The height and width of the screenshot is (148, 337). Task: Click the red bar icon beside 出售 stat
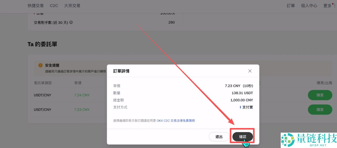click(x=35, y=13)
